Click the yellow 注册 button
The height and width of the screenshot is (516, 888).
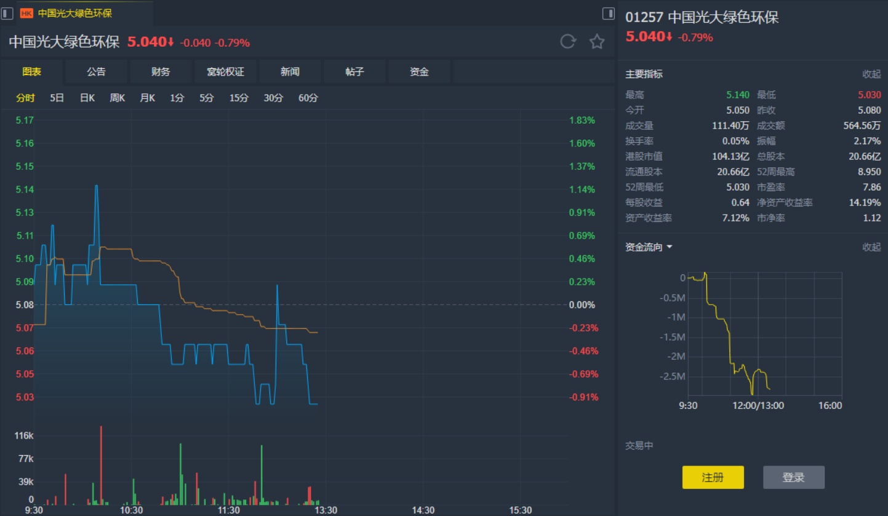coord(713,477)
